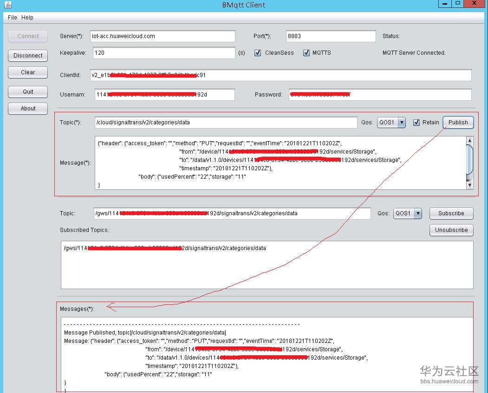This screenshot has width=488, height=393.
Task: Toggle the CleanSess checkbox
Action: click(258, 53)
